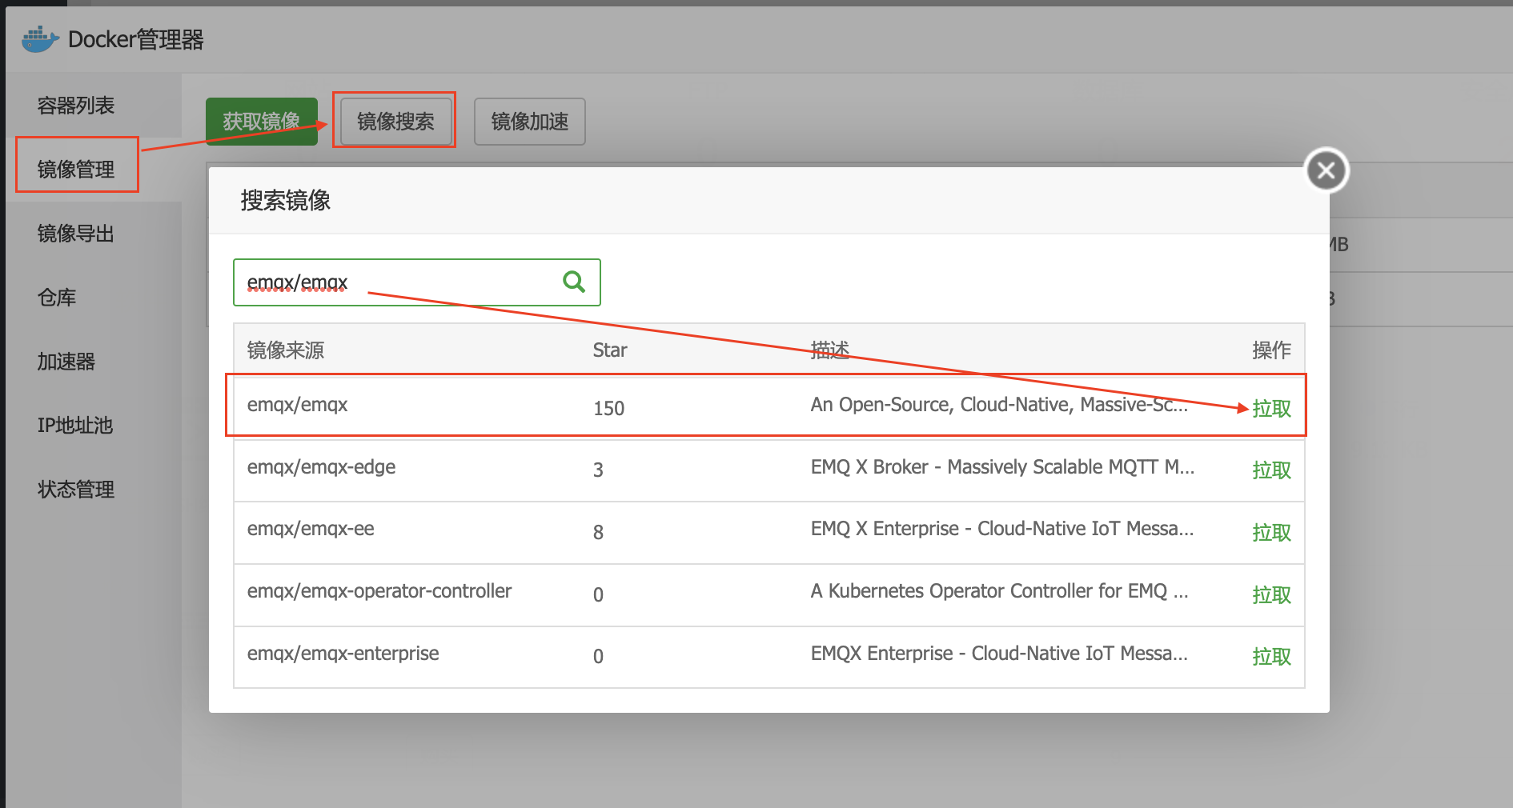The image size is (1513, 808).
Task: Open 容器列表 in sidebar
Action: (x=76, y=106)
